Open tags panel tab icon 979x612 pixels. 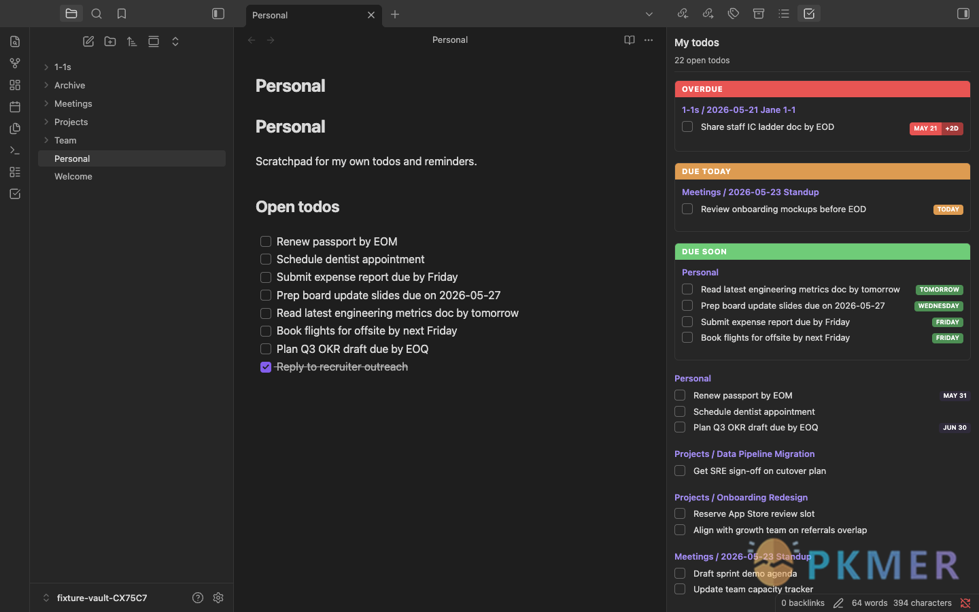click(x=734, y=14)
